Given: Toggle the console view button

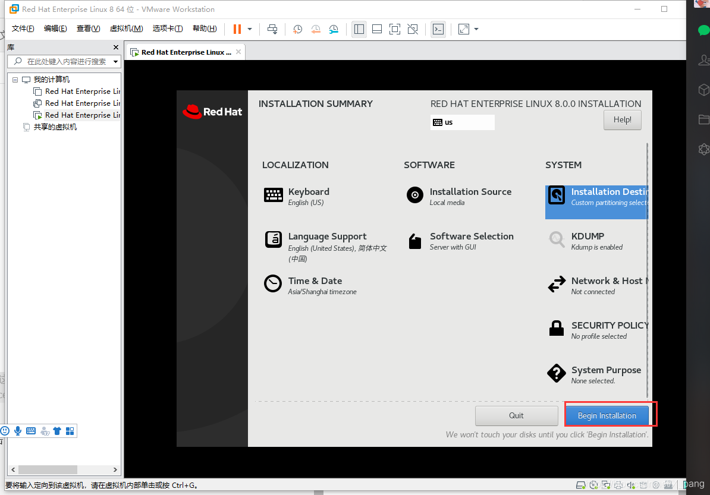Looking at the screenshot, I should click(438, 29).
